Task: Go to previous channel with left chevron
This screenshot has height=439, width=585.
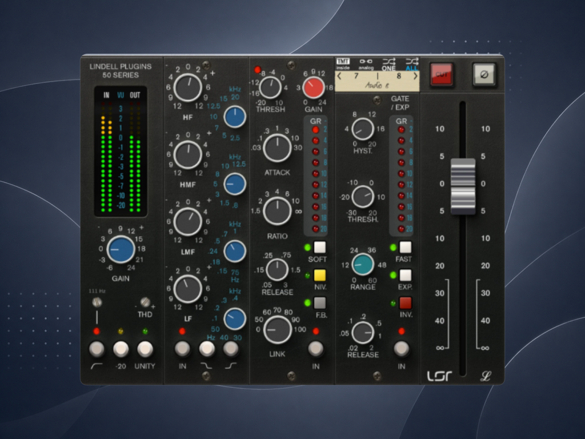Action: (339, 76)
